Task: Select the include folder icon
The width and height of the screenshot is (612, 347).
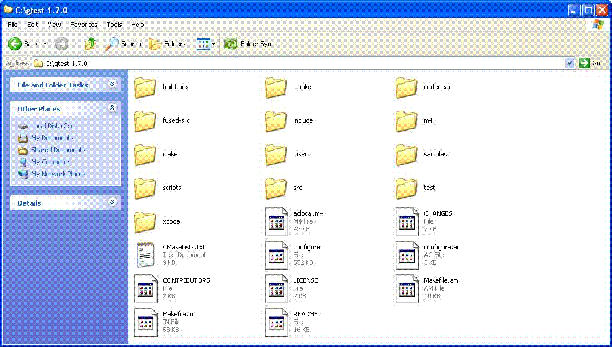Action: (x=276, y=121)
